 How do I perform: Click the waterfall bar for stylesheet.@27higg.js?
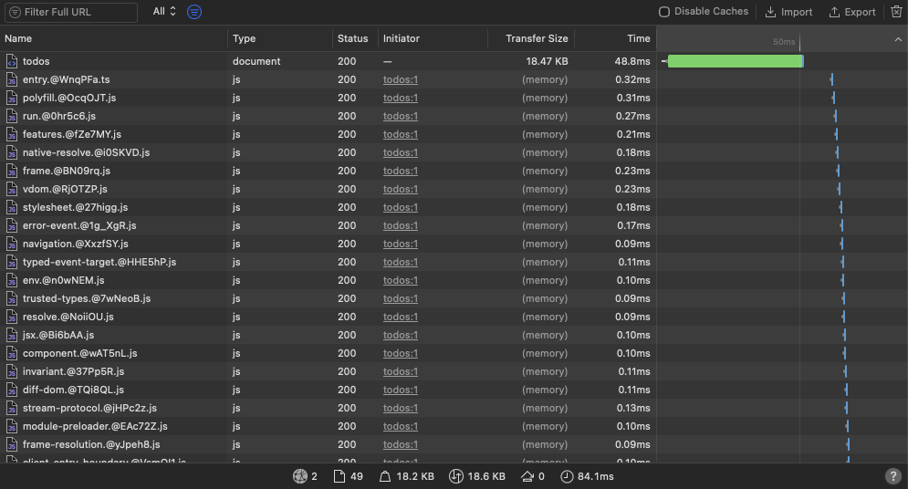tap(840, 207)
